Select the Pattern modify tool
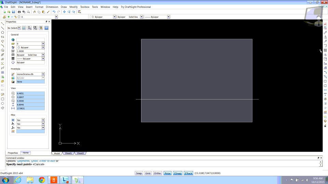The height and width of the screenshot is (184, 328). [325, 50]
